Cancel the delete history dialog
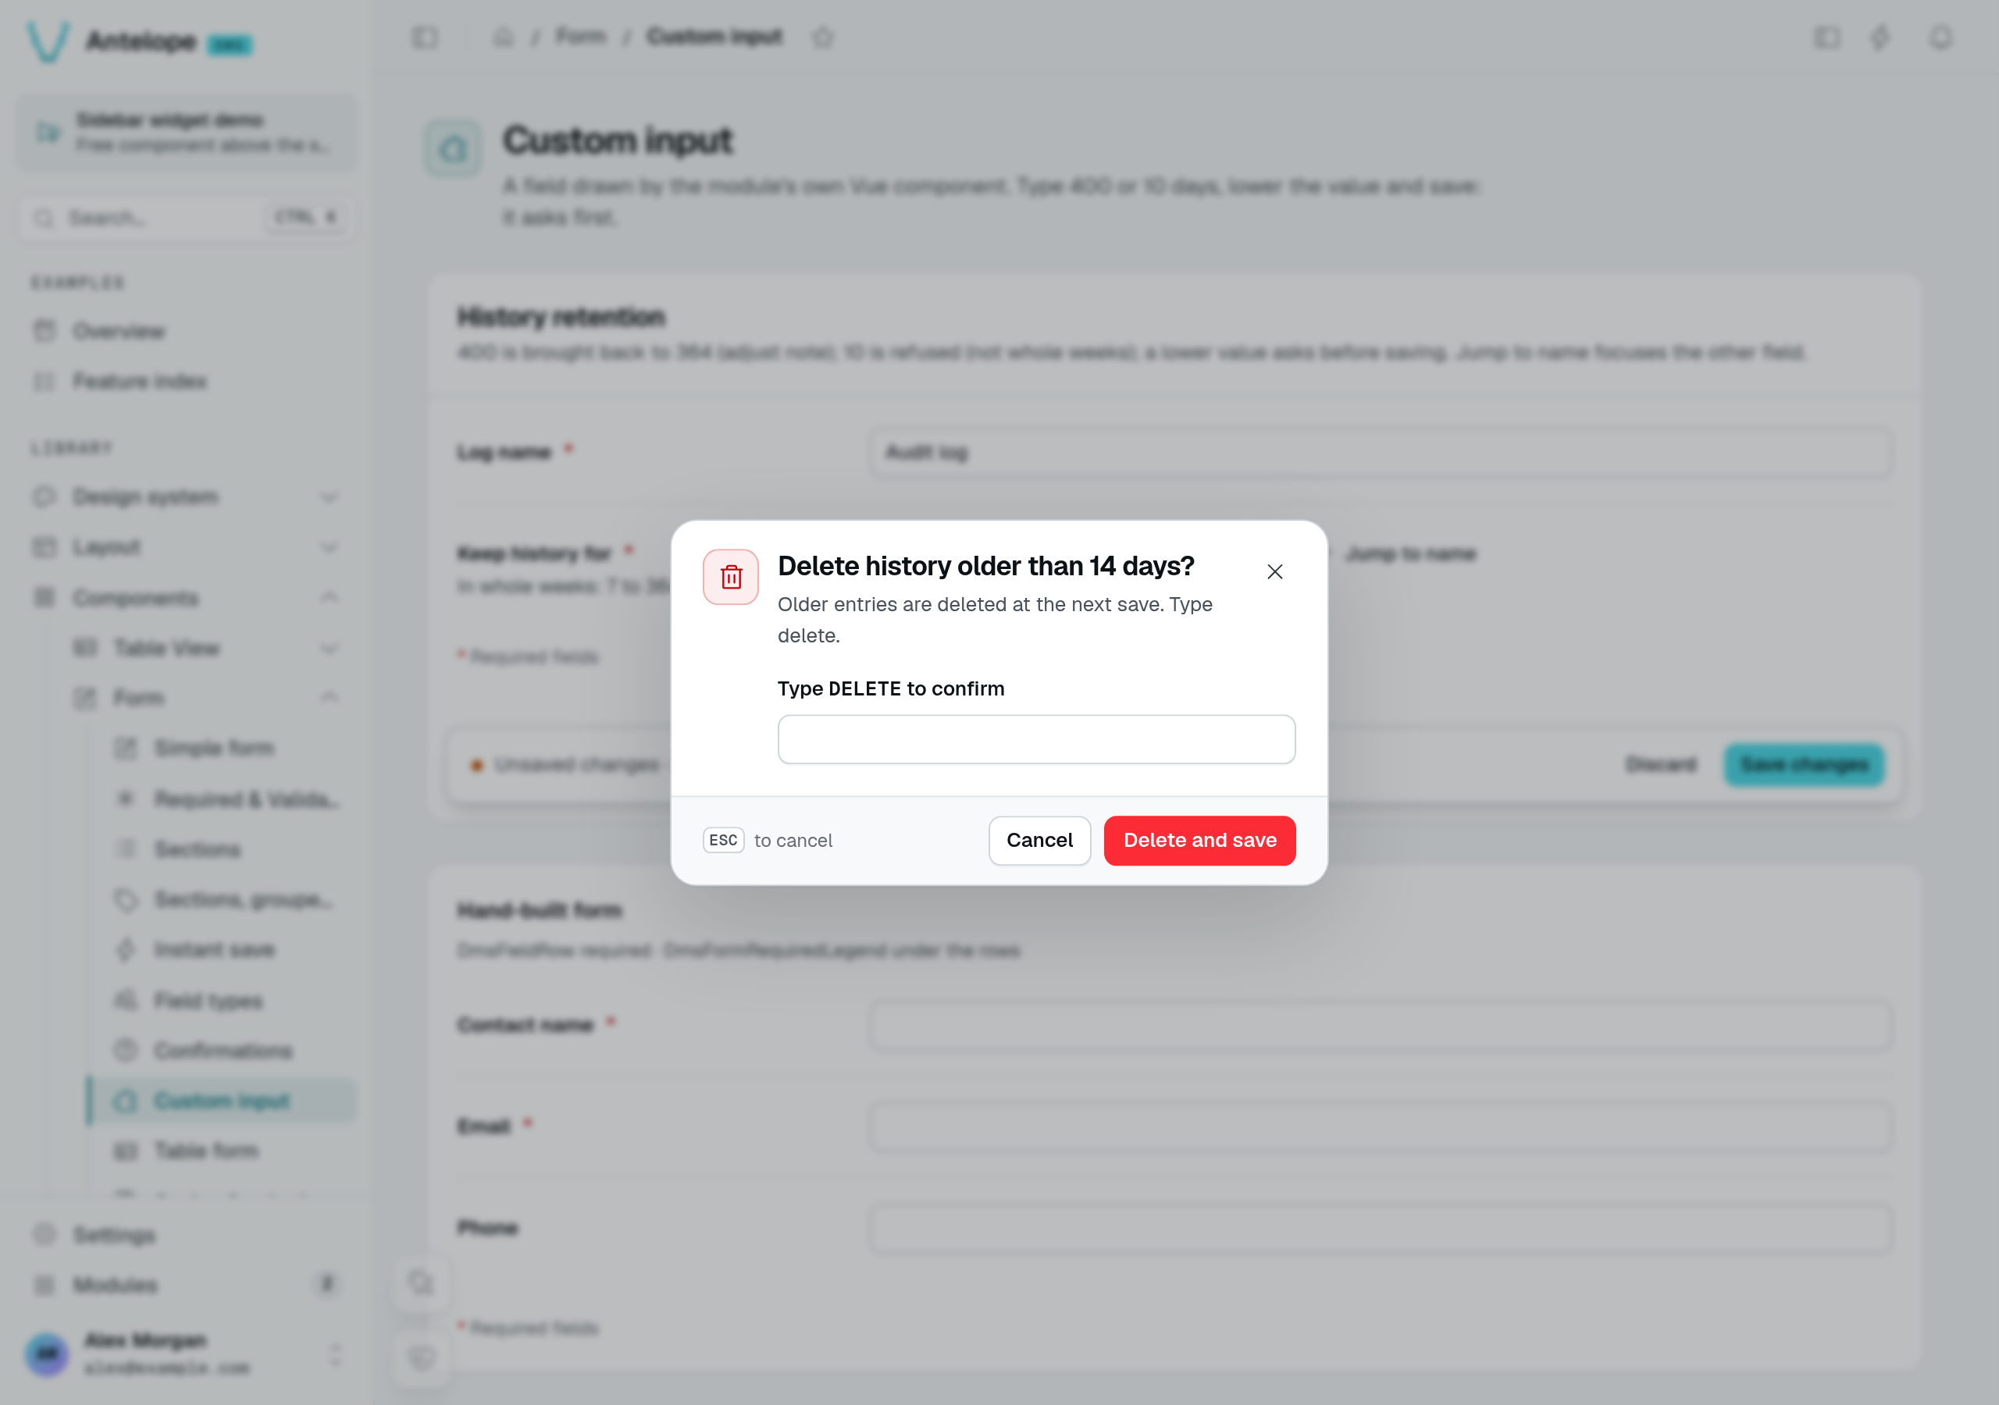 click(x=1039, y=840)
